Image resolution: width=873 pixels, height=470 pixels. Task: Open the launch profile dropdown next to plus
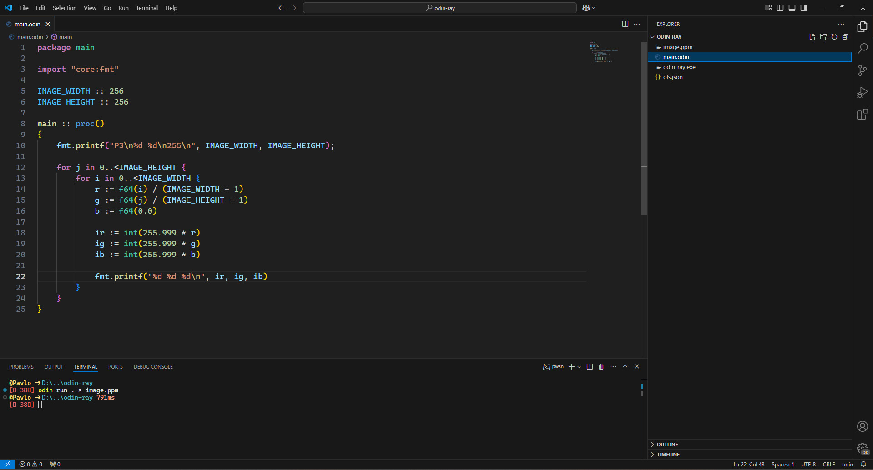[579, 367]
